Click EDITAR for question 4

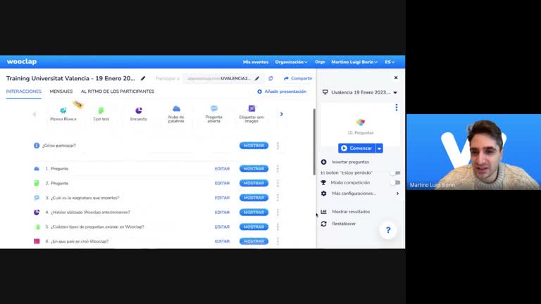pos(222,213)
